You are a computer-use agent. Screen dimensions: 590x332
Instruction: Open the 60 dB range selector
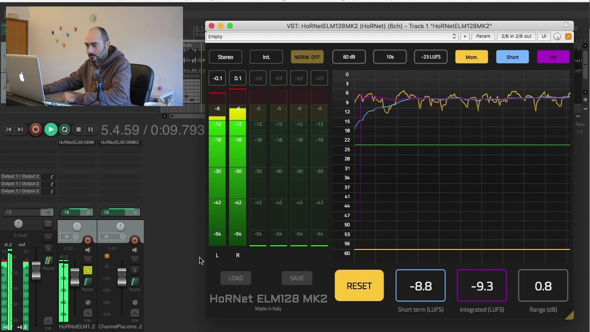click(349, 57)
